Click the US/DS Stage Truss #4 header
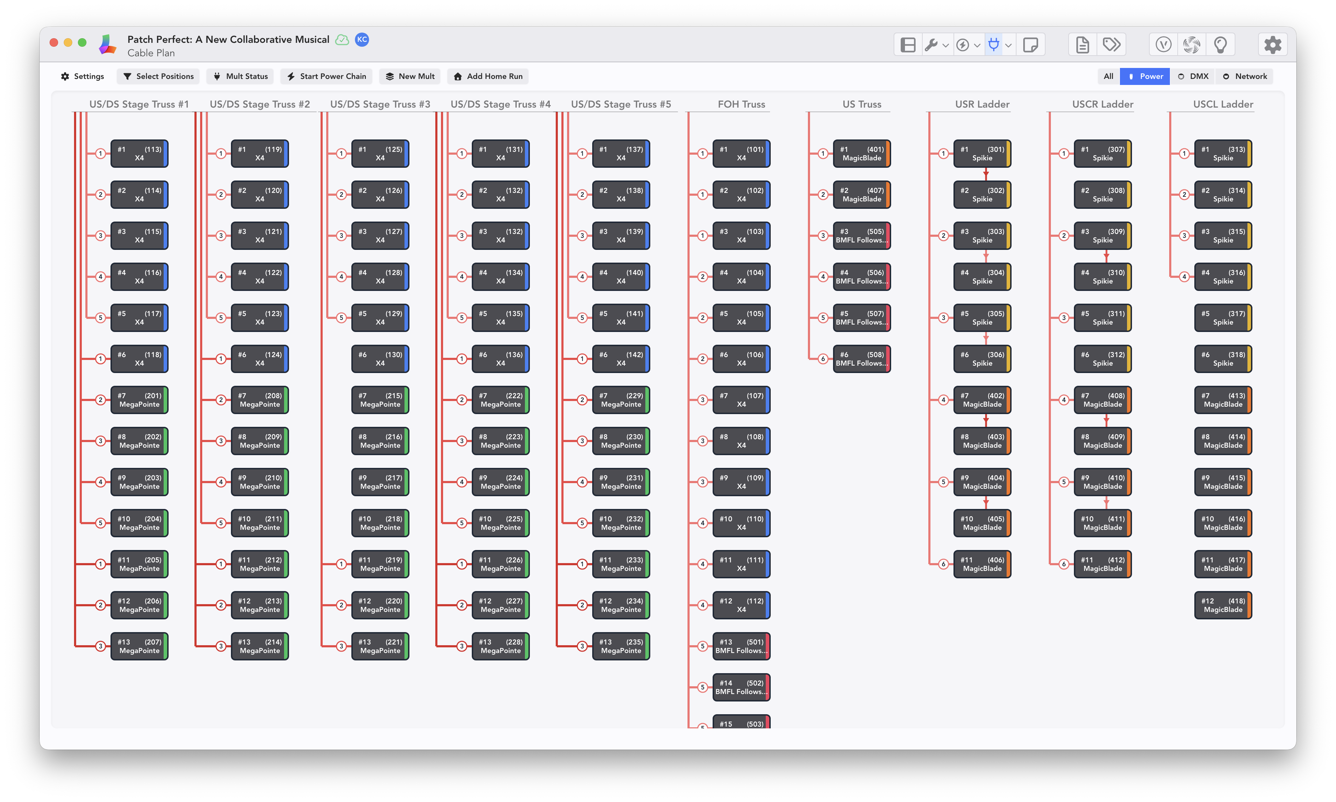The image size is (1336, 802). (501, 104)
